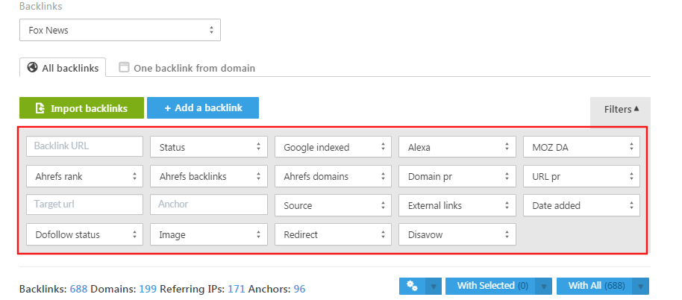
Task: Click the 688 backlinks count link
Action: coord(78,289)
